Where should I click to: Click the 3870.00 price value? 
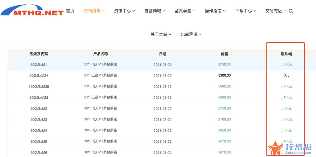224,153
